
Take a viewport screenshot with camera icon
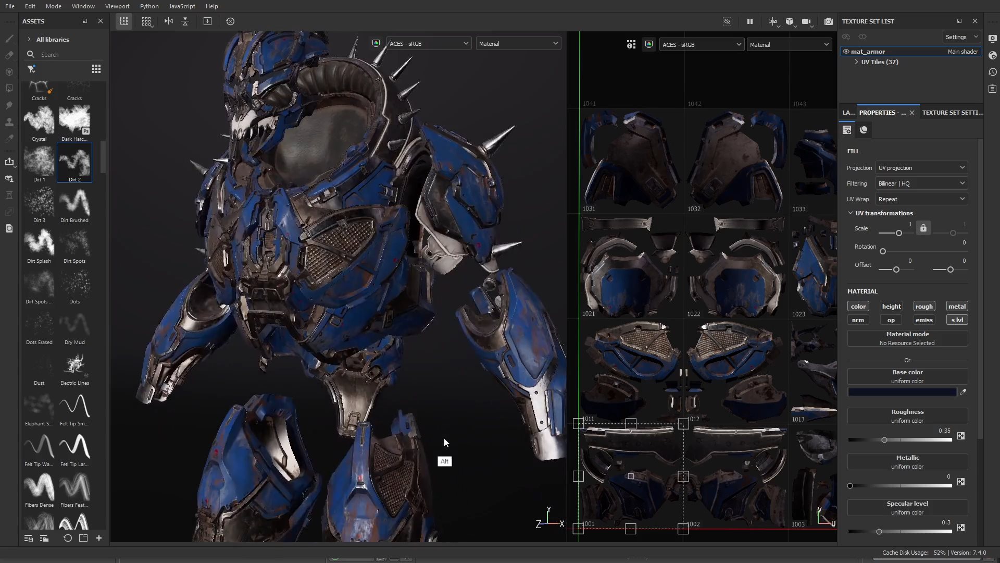pyautogui.click(x=829, y=21)
